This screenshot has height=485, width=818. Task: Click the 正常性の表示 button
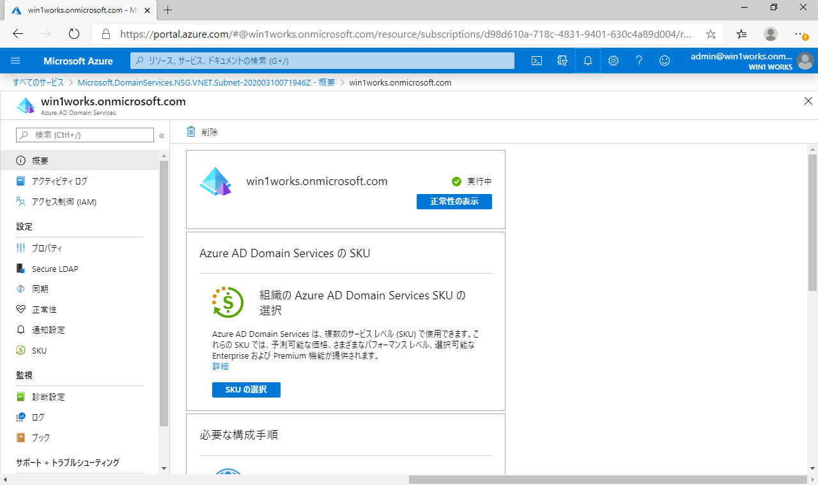click(x=454, y=202)
